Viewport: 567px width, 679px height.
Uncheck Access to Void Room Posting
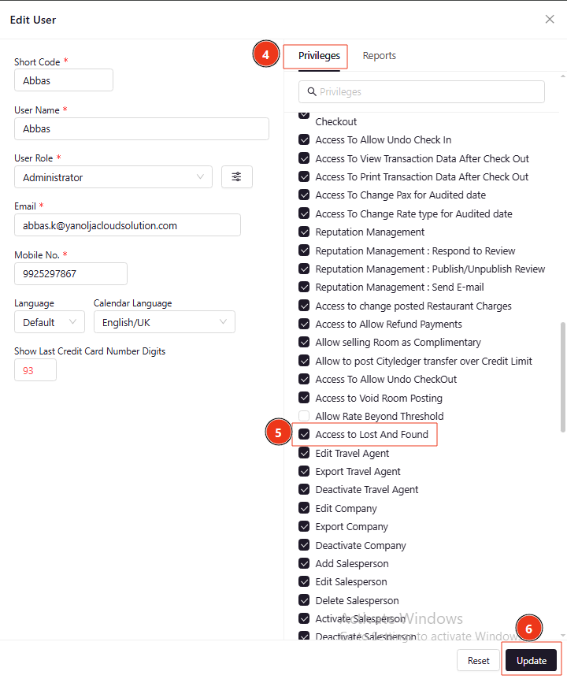(304, 398)
